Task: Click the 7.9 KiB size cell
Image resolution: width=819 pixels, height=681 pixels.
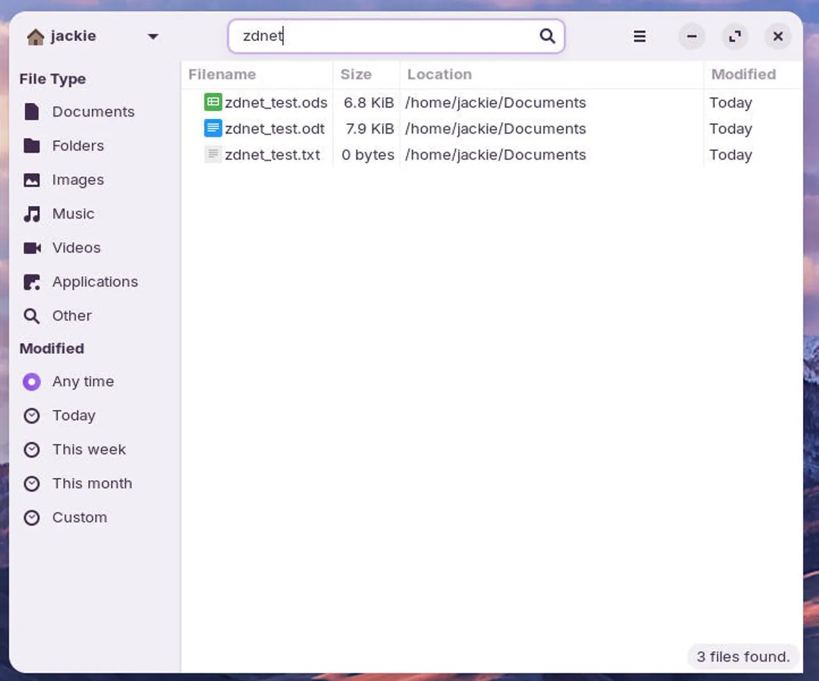Action: pyautogui.click(x=370, y=129)
